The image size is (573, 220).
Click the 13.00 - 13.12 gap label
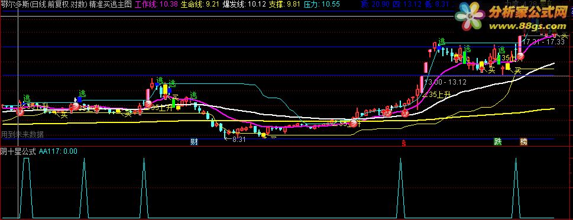445,82
